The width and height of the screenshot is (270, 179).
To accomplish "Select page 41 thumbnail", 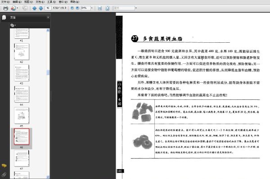I will coord(22,33).
